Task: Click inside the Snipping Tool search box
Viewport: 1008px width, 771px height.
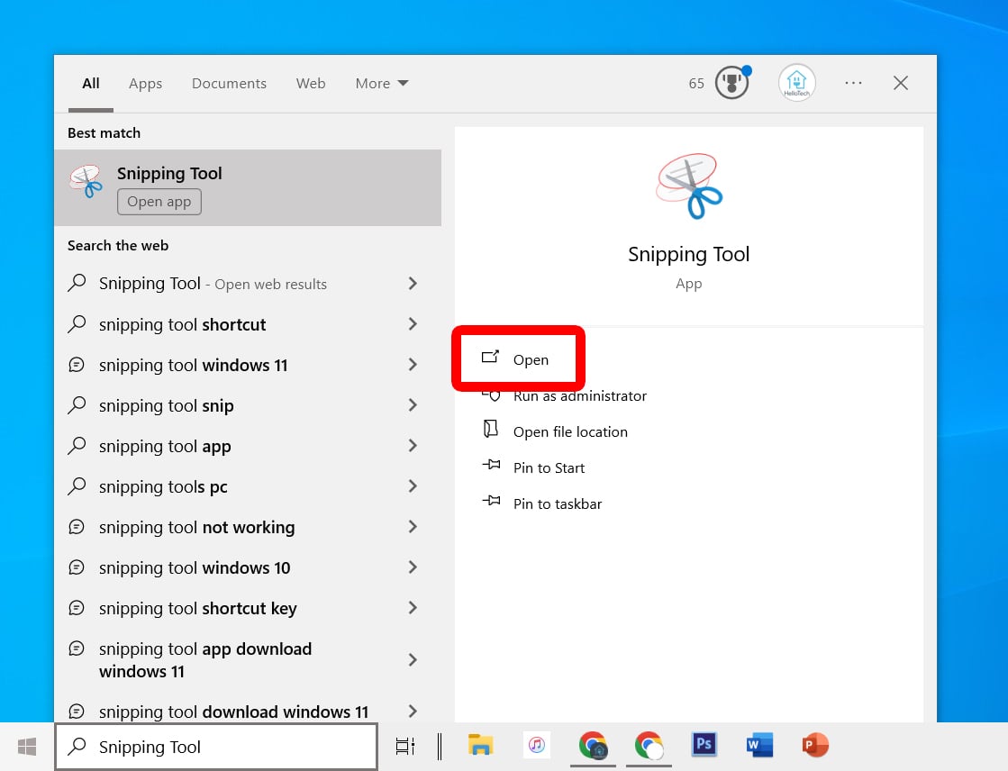Action: pyautogui.click(x=216, y=746)
